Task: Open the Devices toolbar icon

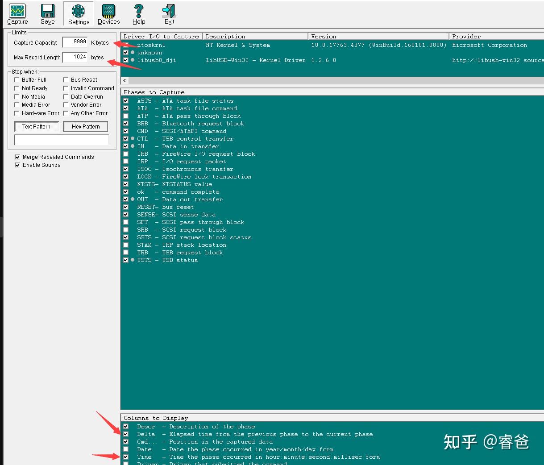Action: 108,14
